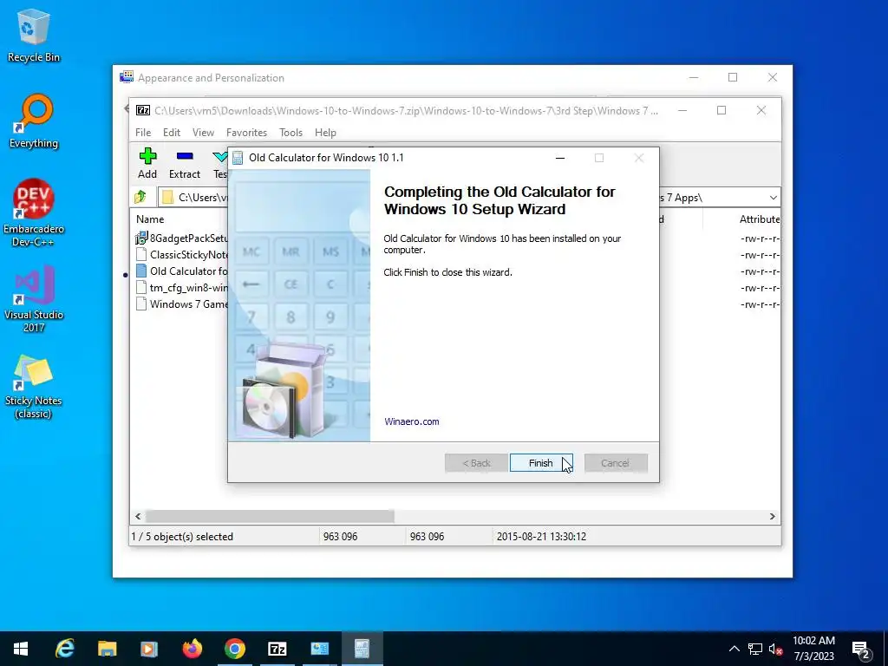
Task: Click the Extract icon in 7-Zip toolbar
Action: [185, 164]
